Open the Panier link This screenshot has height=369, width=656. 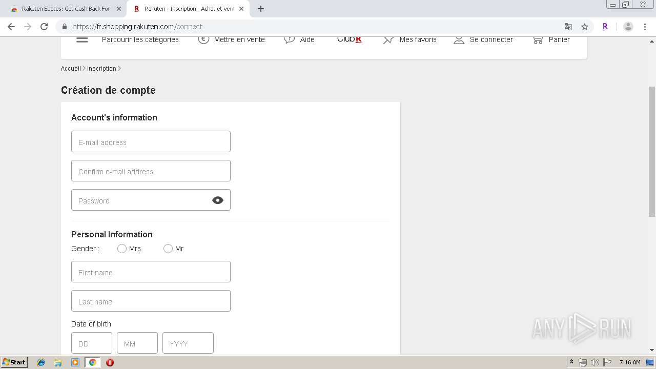(559, 39)
